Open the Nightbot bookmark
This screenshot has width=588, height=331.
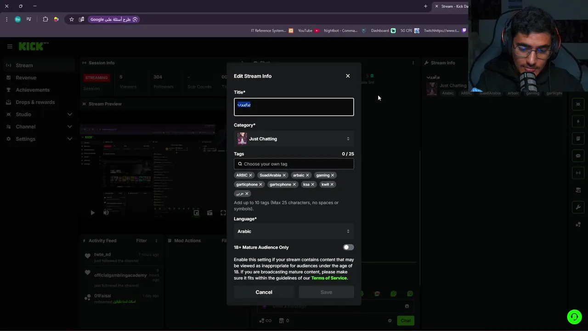pyautogui.click(x=345, y=31)
